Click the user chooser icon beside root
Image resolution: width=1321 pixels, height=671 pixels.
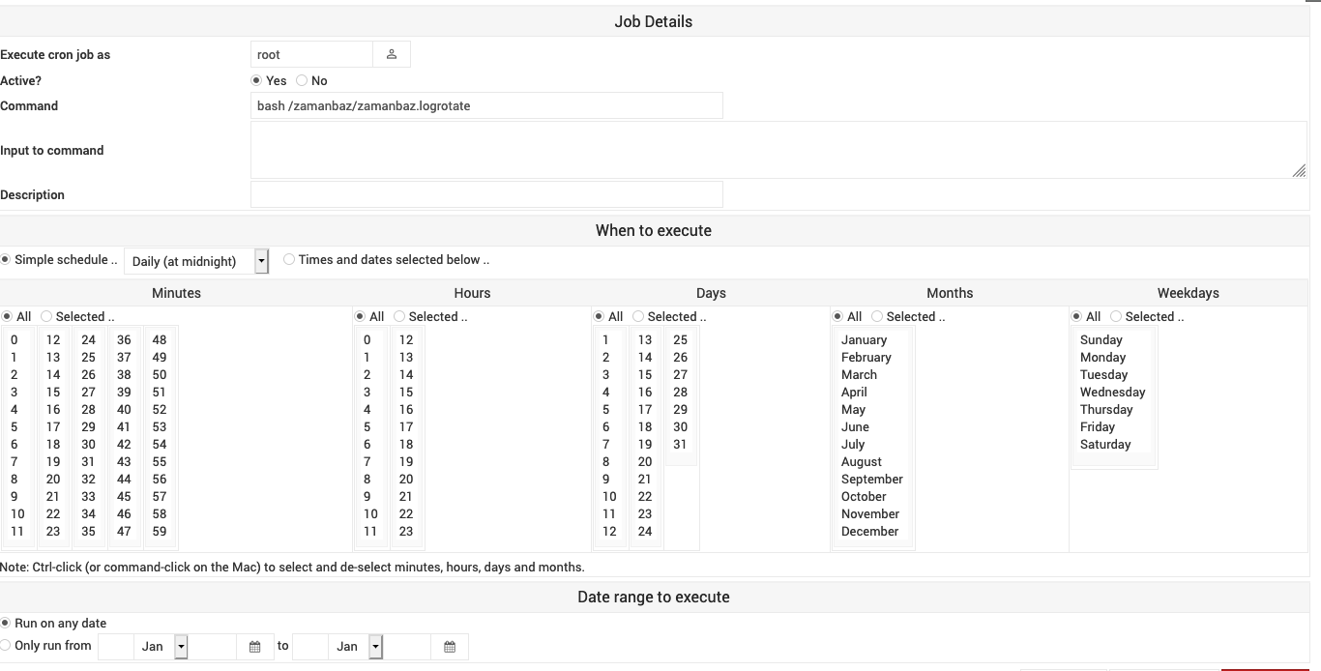(x=392, y=54)
